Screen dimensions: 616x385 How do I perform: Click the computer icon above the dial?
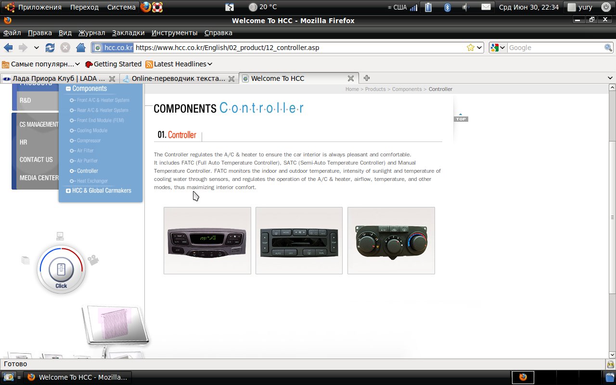(60, 236)
